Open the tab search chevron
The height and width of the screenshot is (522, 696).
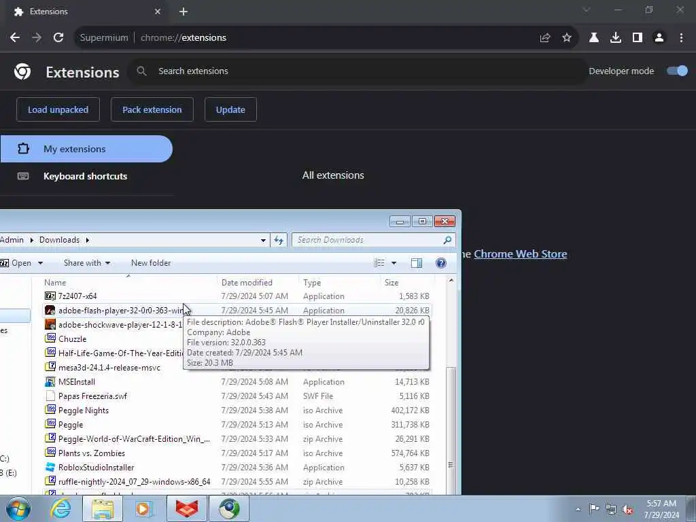point(587,10)
